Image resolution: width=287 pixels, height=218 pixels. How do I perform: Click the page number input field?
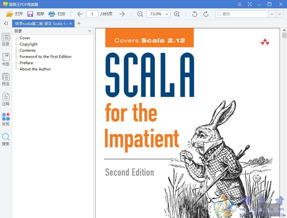click(x=92, y=14)
